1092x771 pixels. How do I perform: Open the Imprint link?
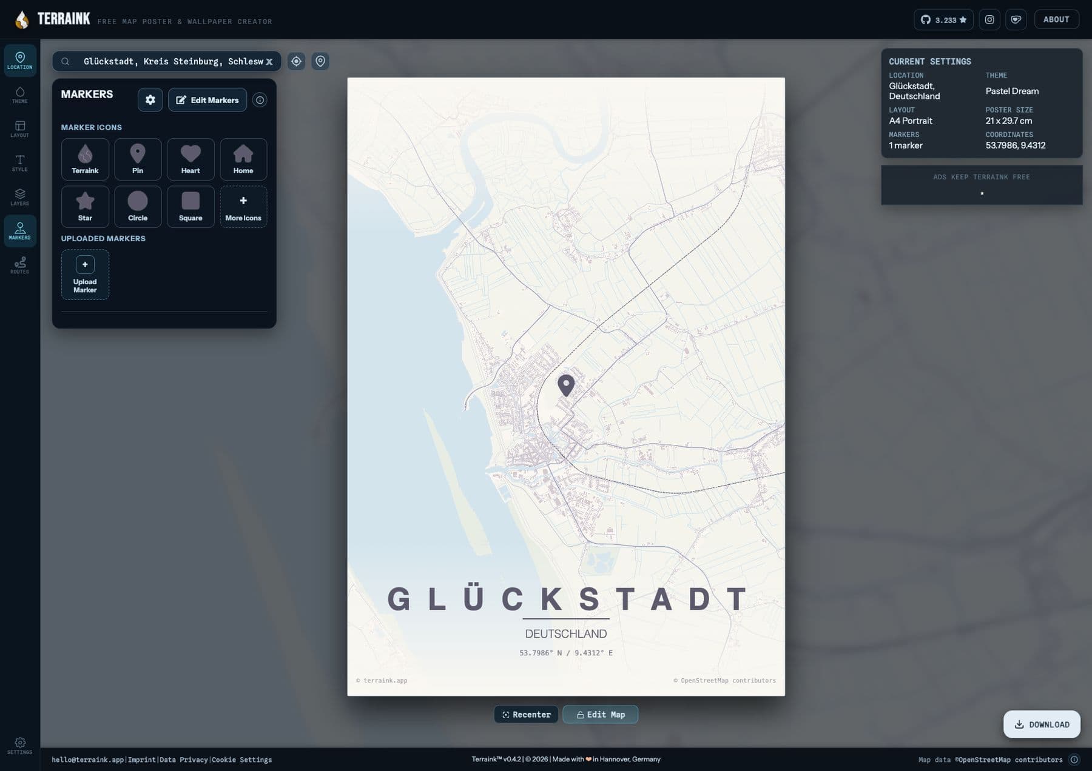[142, 759]
